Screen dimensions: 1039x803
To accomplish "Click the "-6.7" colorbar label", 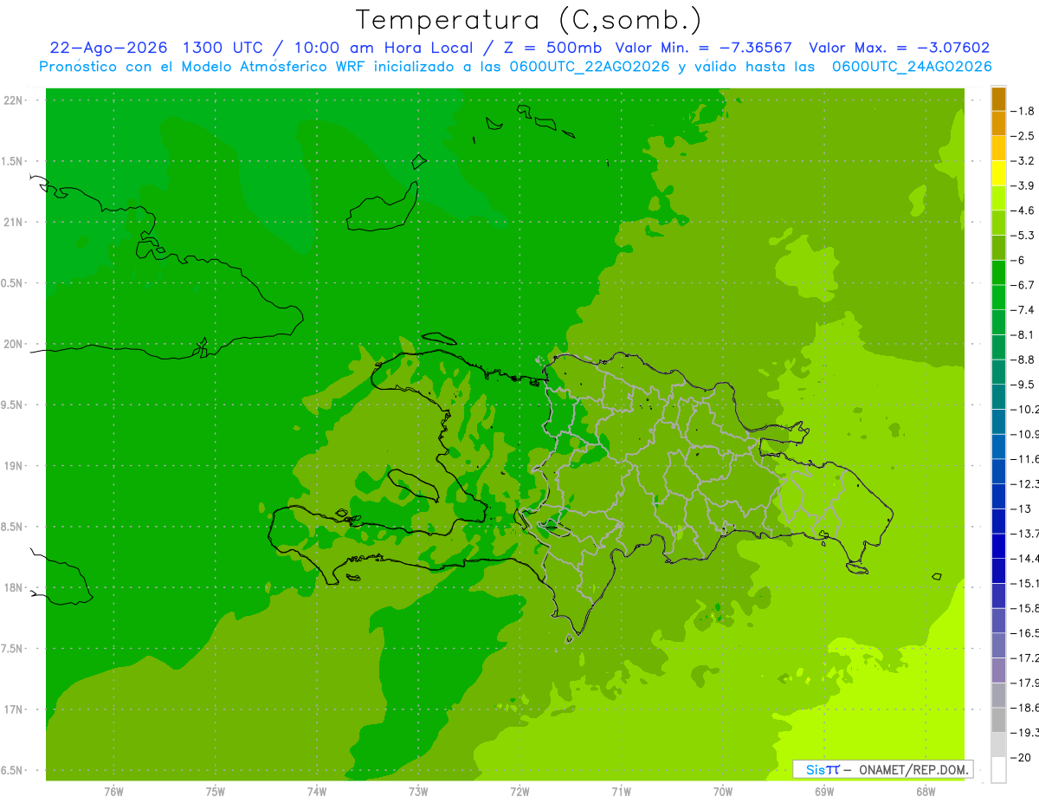I will [1023, 285].
